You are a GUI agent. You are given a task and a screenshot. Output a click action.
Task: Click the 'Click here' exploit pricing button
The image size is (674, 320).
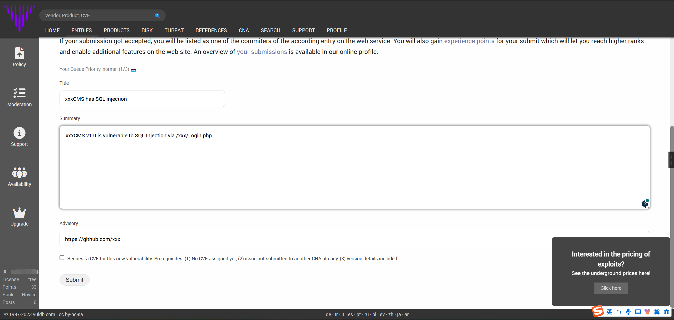coord(611,288)
